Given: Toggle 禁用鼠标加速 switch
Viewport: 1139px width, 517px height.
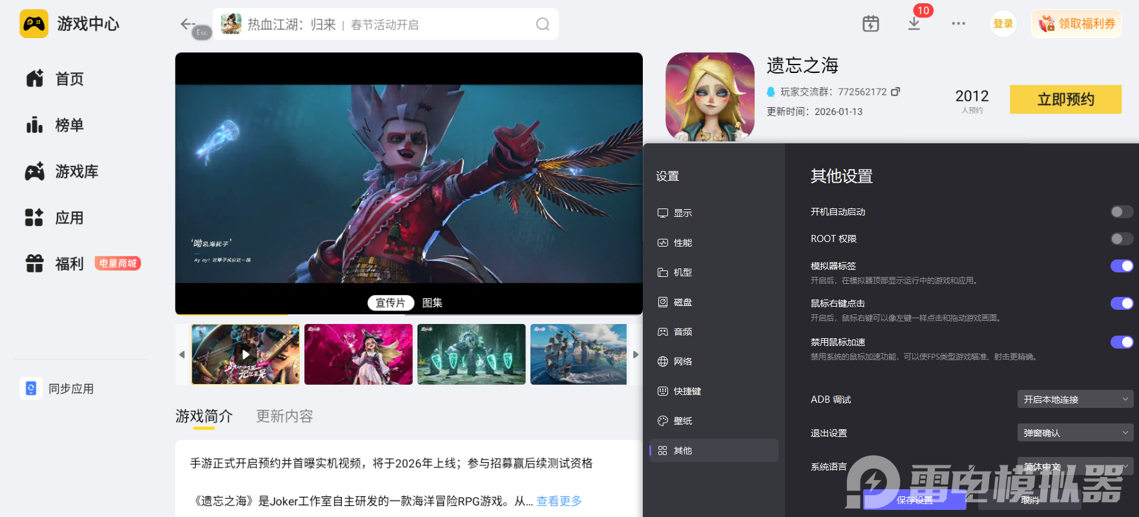Looking at the screenshot, I should tap(1122, 342).
